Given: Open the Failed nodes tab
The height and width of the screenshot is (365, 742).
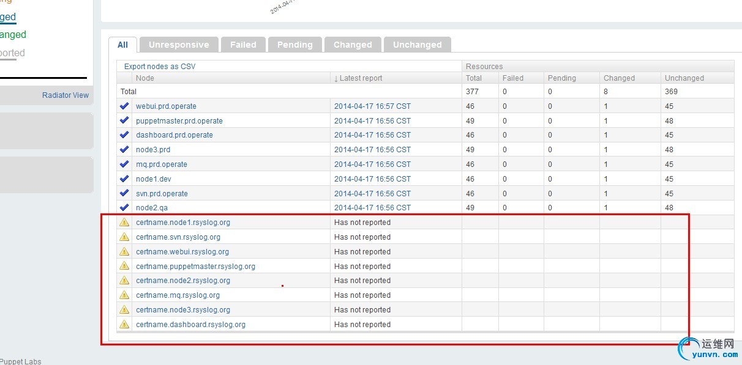Looking at the screenshot, I should click(x=243, y=45).
